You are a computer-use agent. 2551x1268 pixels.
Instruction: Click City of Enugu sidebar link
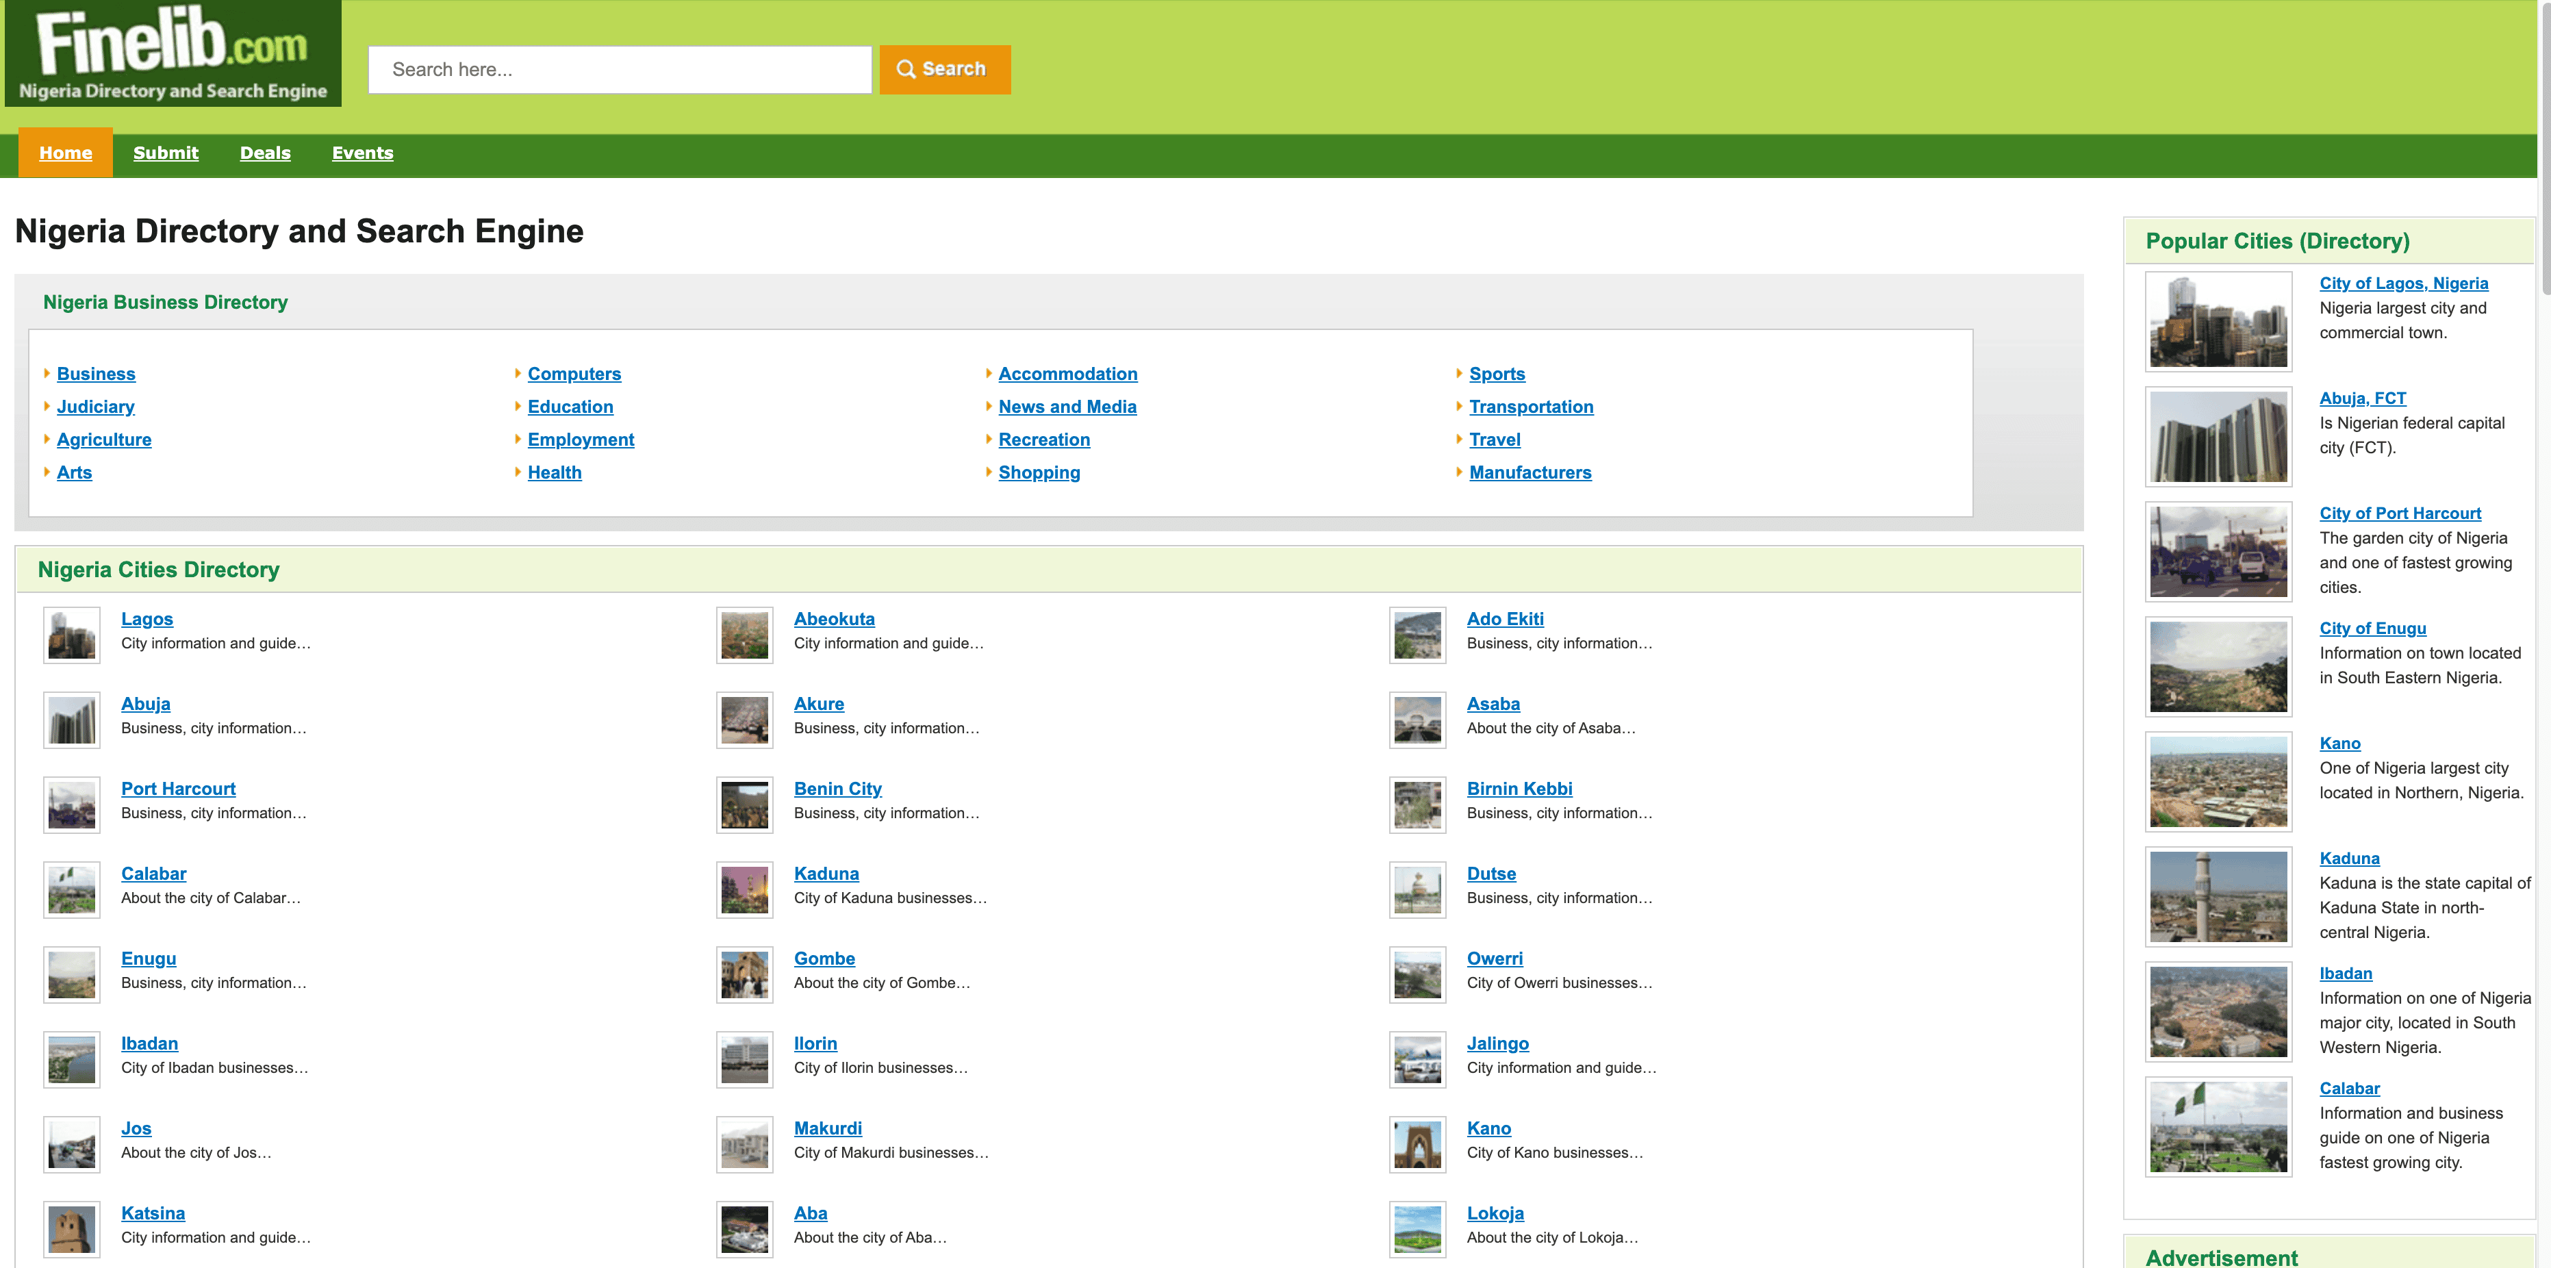2372,628
